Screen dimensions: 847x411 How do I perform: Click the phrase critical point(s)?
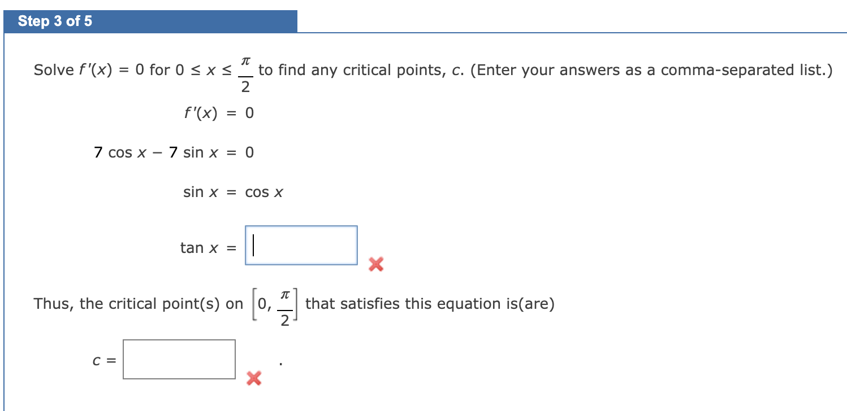tap(161, 303)
